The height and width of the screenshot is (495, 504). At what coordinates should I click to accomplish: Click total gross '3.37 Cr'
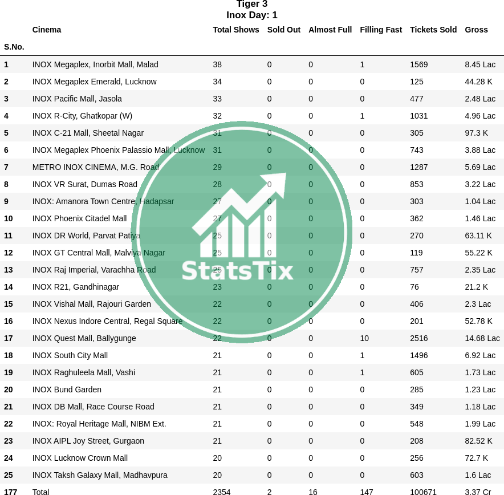pos(478,492)
